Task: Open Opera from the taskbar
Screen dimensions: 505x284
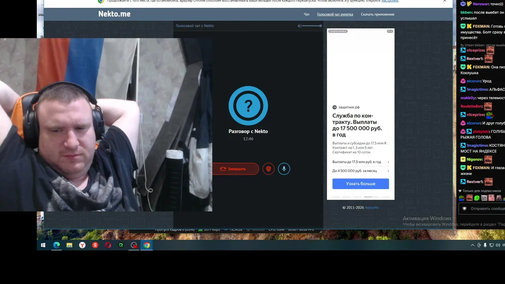Action: point(108,245)
